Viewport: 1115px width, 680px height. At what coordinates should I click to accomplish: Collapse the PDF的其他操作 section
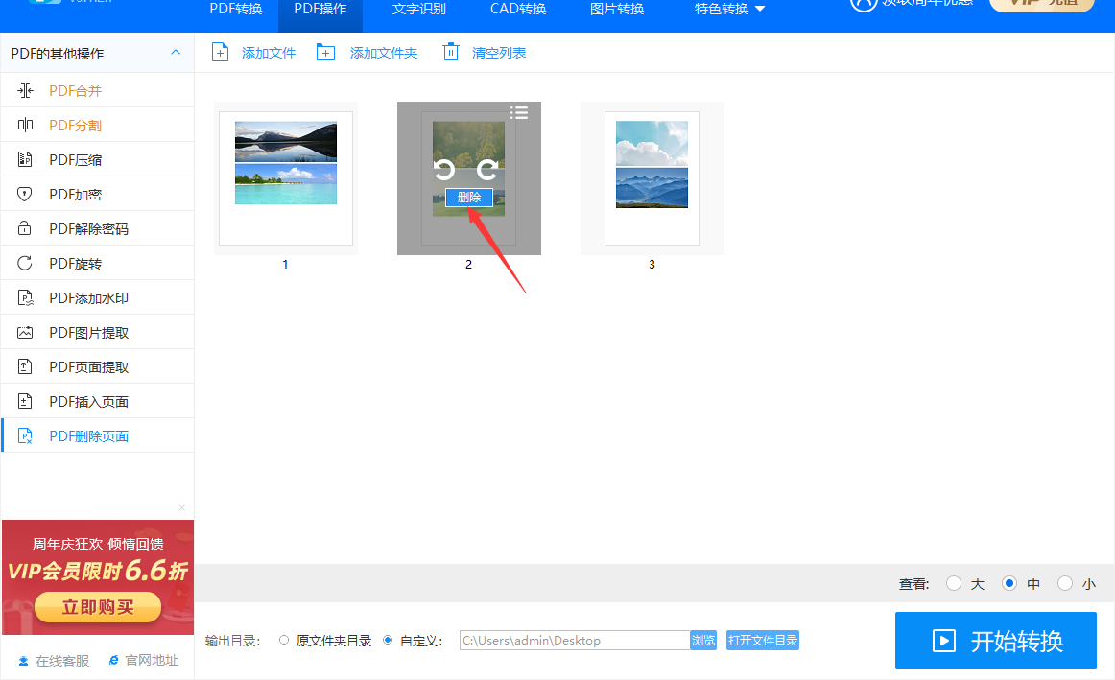point(176,53)
